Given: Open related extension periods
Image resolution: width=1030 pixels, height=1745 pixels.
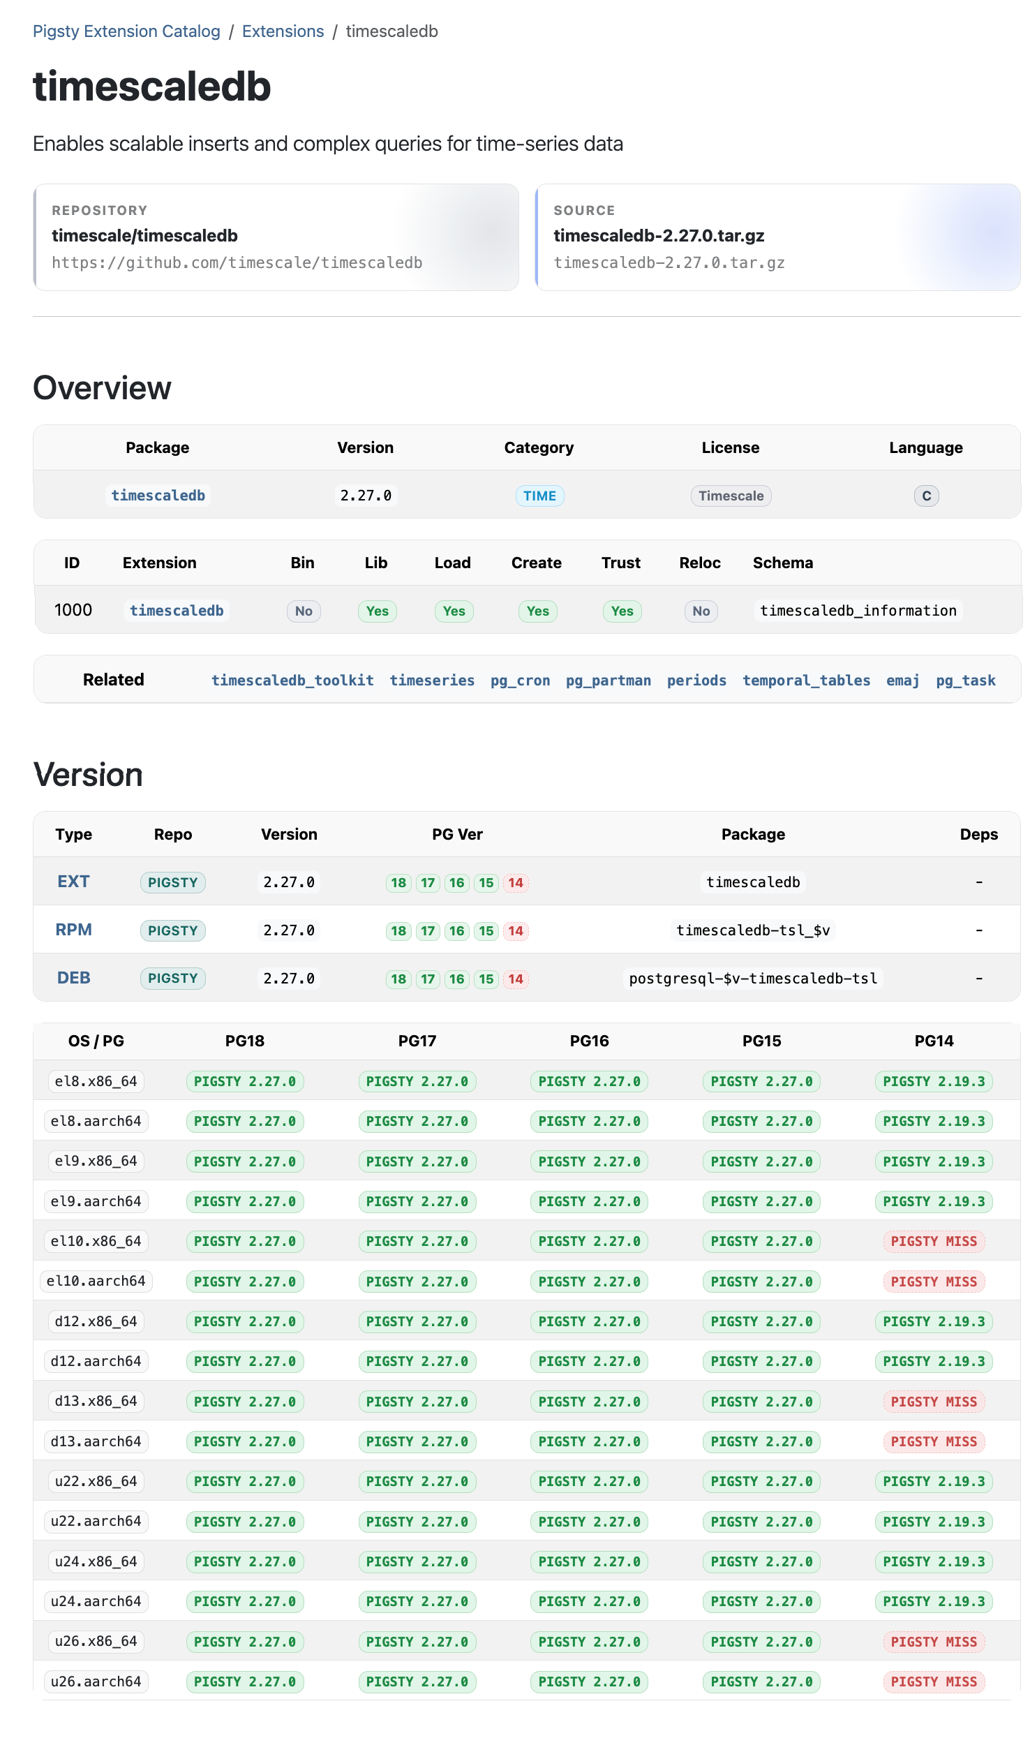Looking at the screenshot, I should point(696,681).
